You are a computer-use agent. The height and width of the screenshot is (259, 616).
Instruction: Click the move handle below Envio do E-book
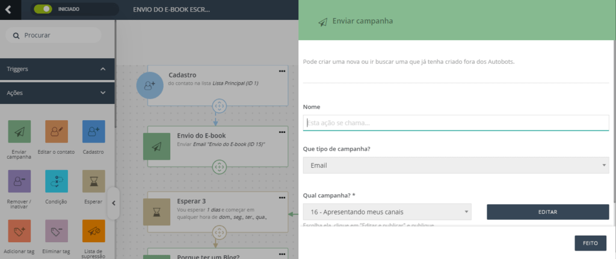[219, 167]
